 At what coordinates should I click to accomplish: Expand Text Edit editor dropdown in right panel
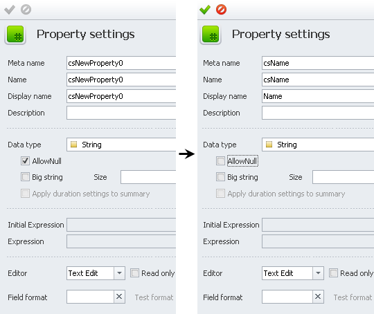pos(318,273)
